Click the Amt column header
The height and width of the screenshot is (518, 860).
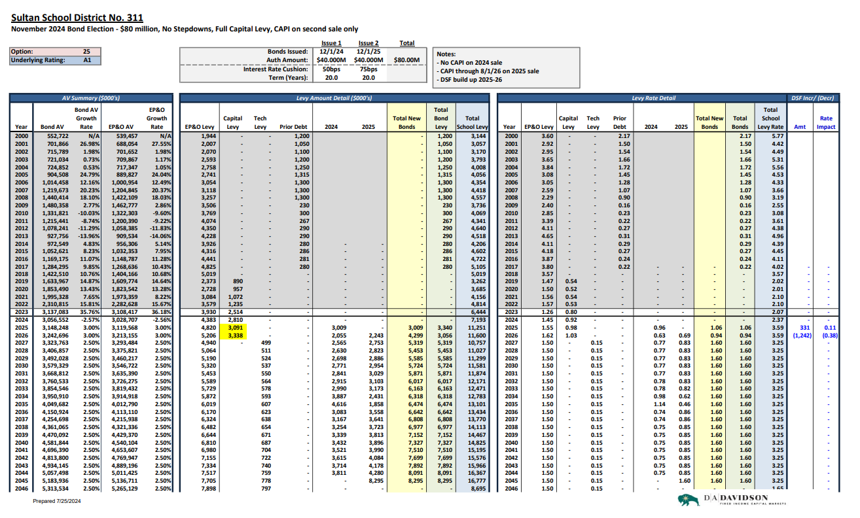800,127
